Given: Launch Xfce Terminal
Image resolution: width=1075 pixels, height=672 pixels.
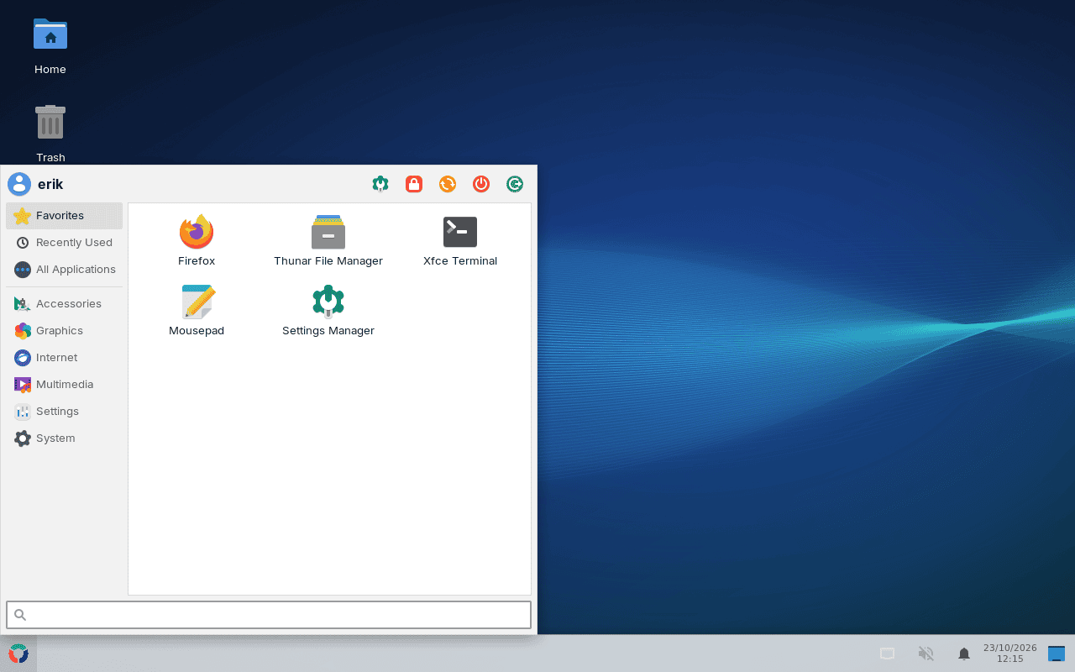Looking at the screenshot, I should 460,240.
